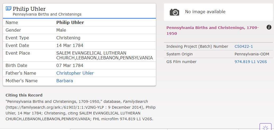This screenshot has height=130, width=274.
Task: Click the Citing this Record heading
Action: point(24,95)
